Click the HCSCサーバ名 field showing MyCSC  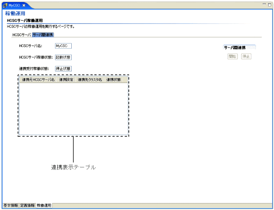coord(63,46)
